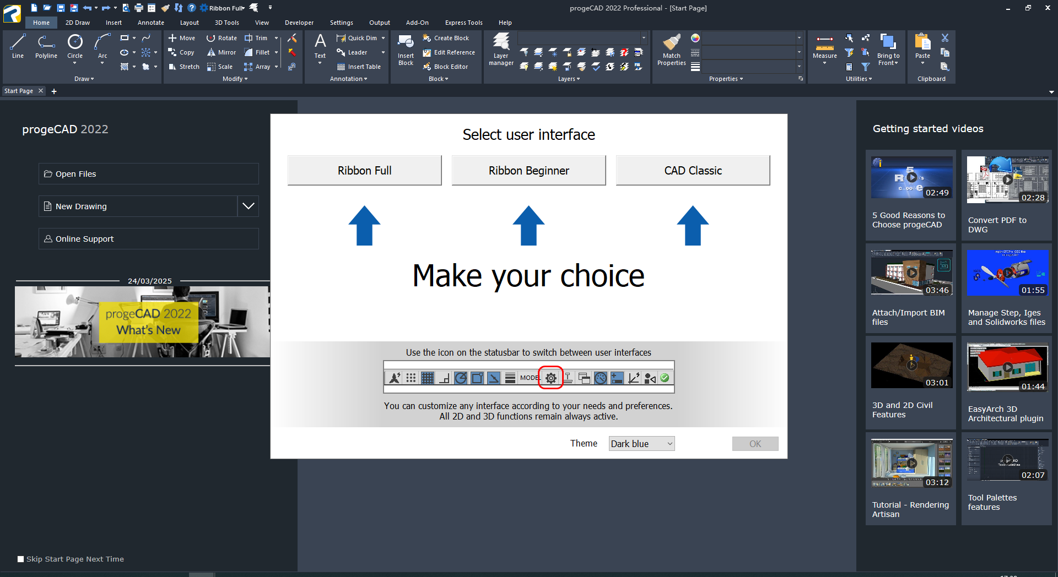This screenshot has width=1058, height=577.
Task: Click the Mirror tool
Action: pyautogui.click(x=222, y=52)
